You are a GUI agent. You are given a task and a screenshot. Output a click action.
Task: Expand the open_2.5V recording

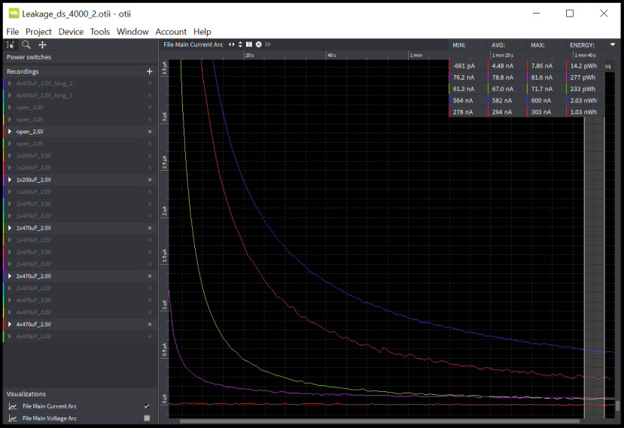tap(10, 132)
